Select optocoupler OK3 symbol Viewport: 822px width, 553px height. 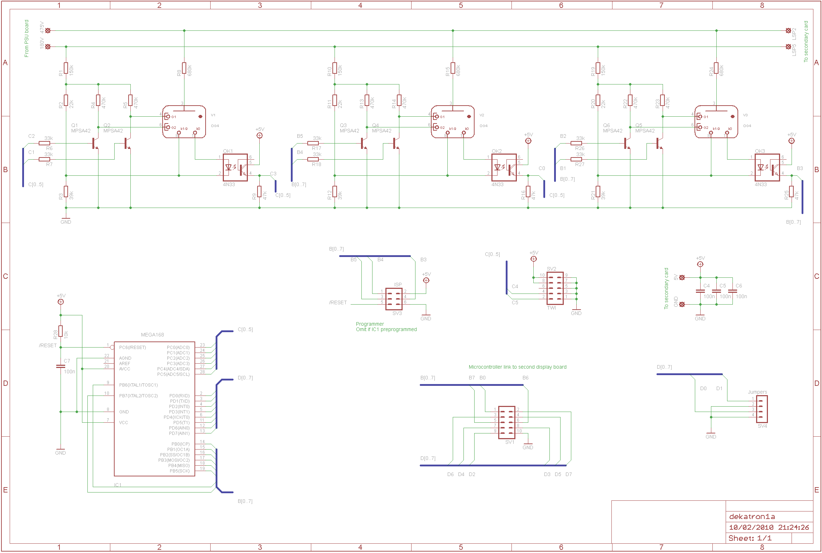pos(767,168)
